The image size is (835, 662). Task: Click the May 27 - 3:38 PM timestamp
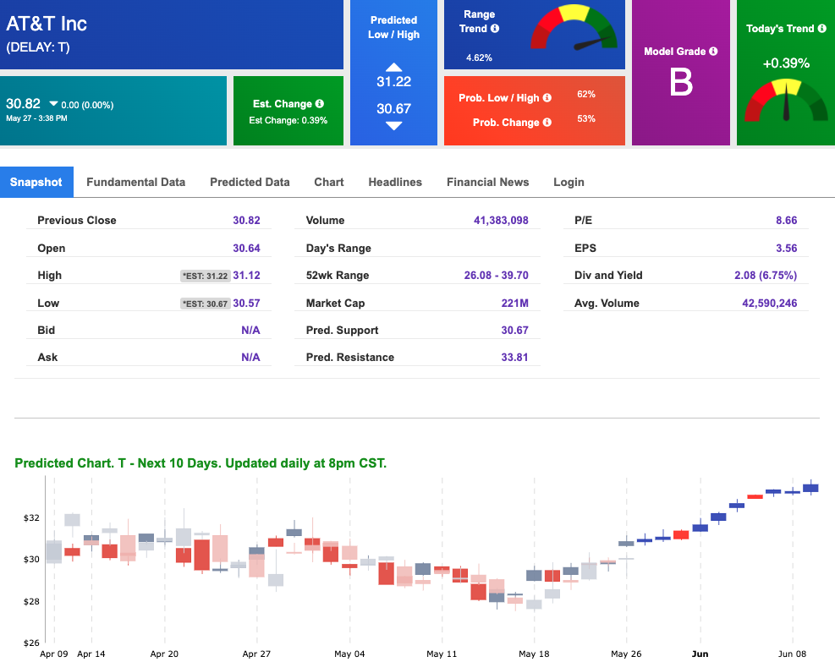[x=36, y=118]
